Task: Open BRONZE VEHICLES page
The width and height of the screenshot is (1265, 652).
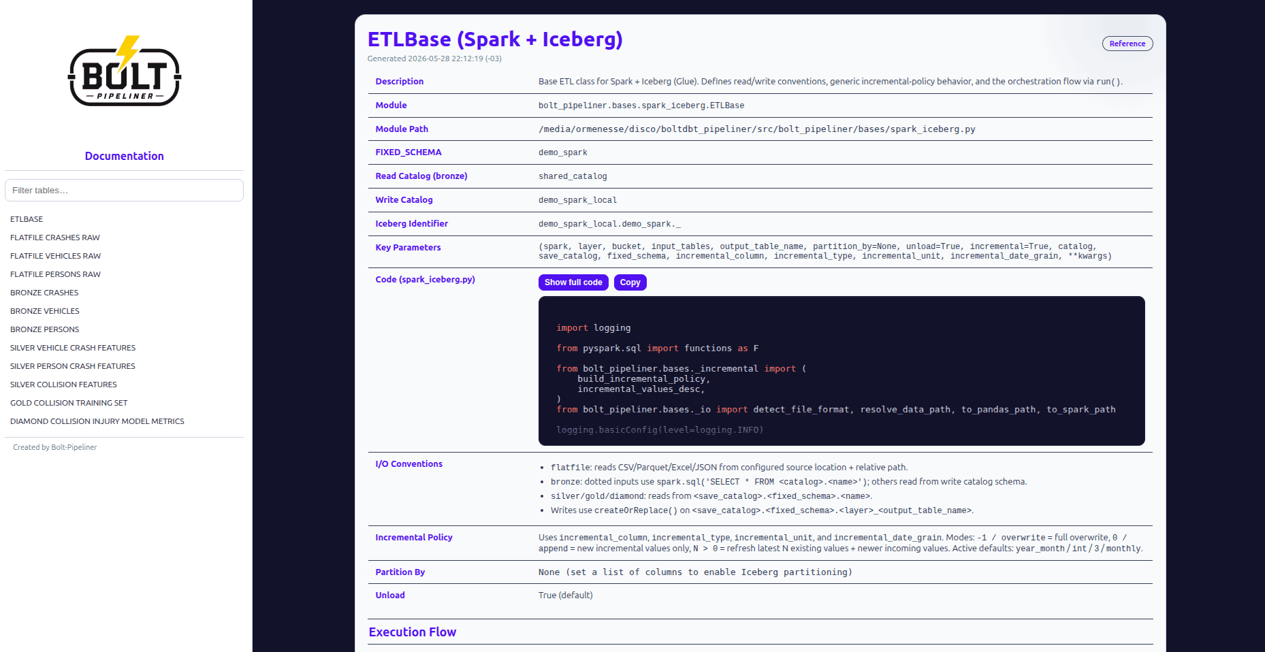Action: 45,311
